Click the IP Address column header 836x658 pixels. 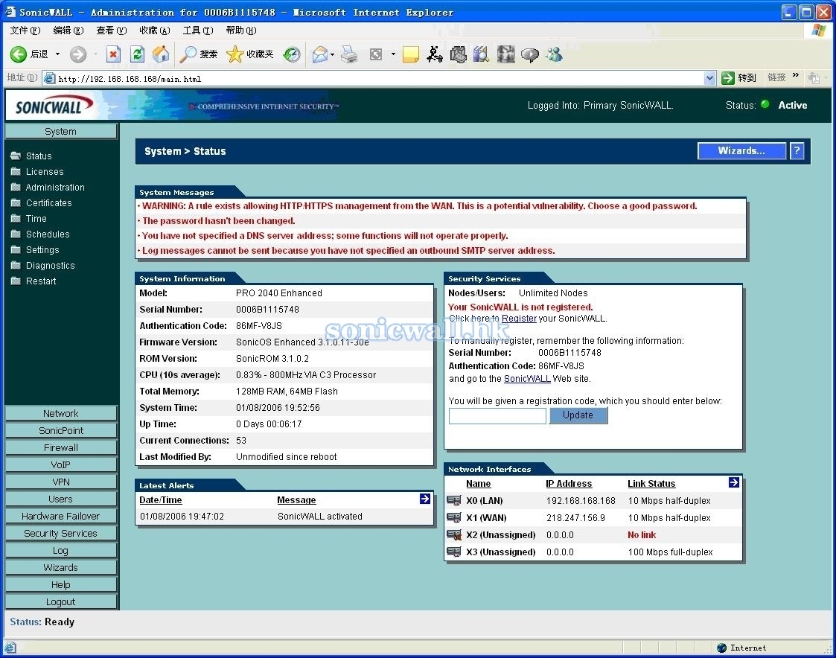pos(569,484)
